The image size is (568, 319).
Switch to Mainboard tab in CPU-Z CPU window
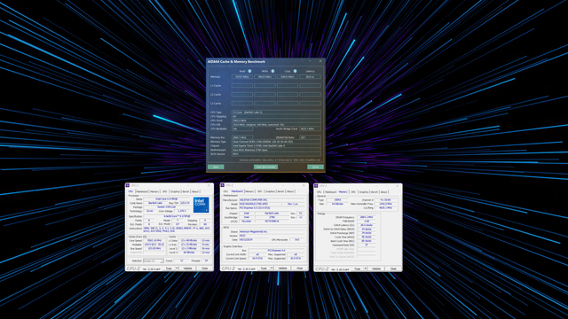coord(142,191)
